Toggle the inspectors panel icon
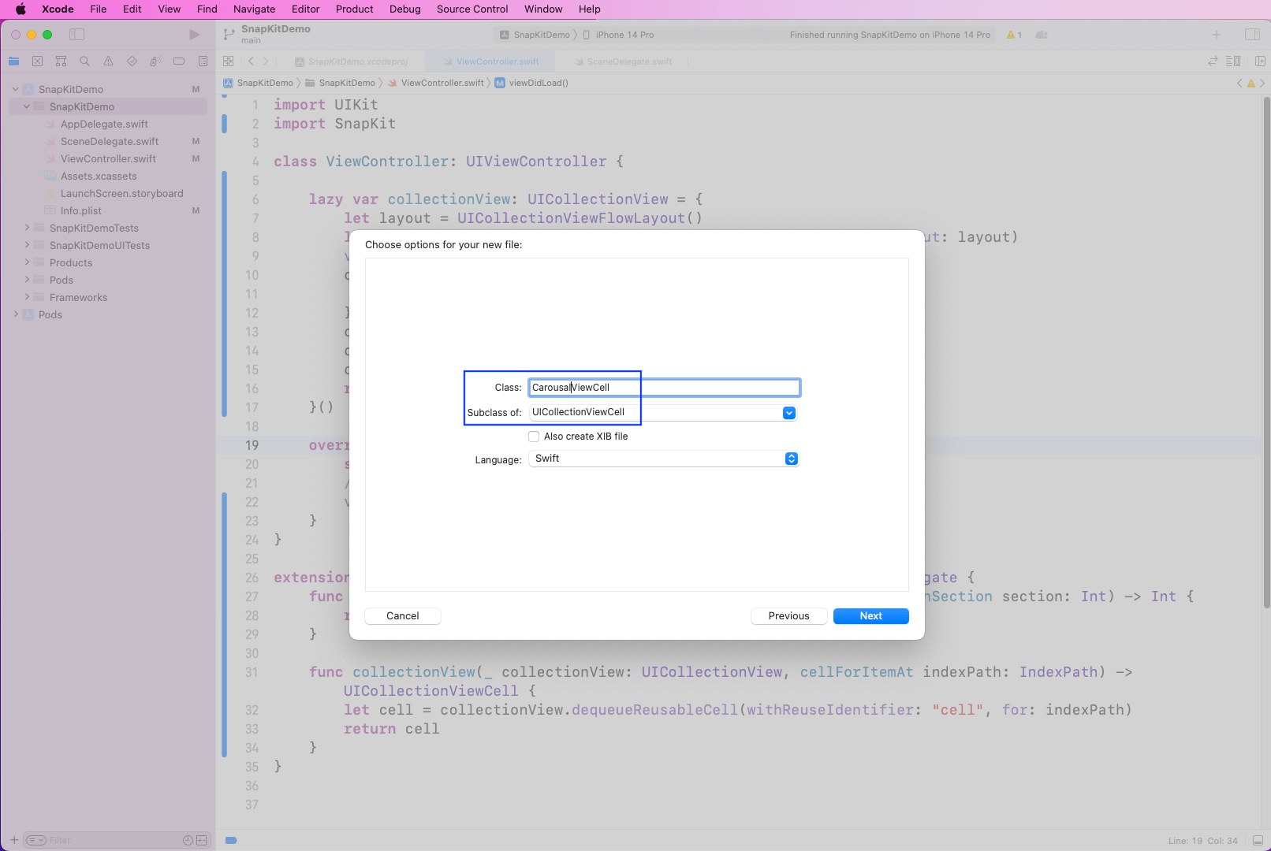The width and height of the screenshot is (1271, 851). [1251, 35]
